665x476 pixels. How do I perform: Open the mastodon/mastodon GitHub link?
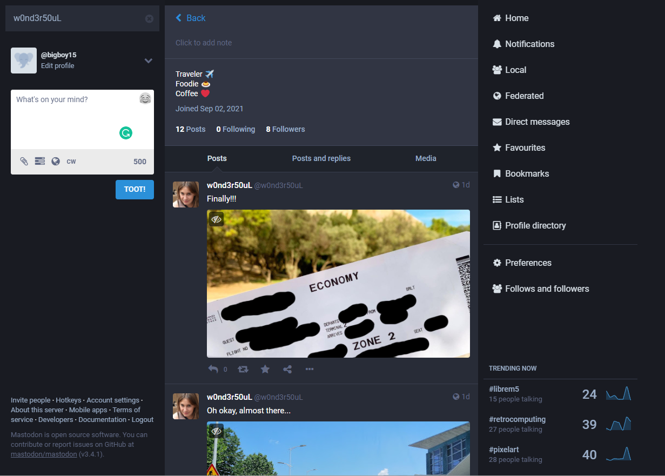click(44, 454)
